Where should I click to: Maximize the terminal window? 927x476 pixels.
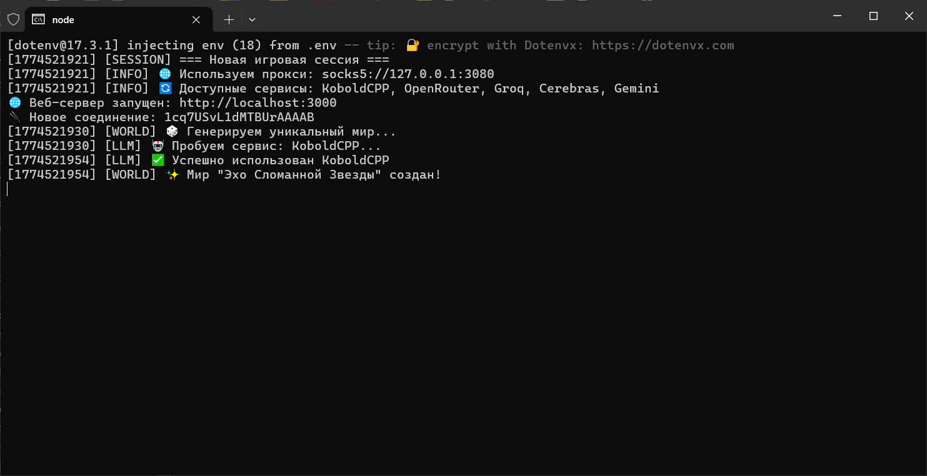873,16
